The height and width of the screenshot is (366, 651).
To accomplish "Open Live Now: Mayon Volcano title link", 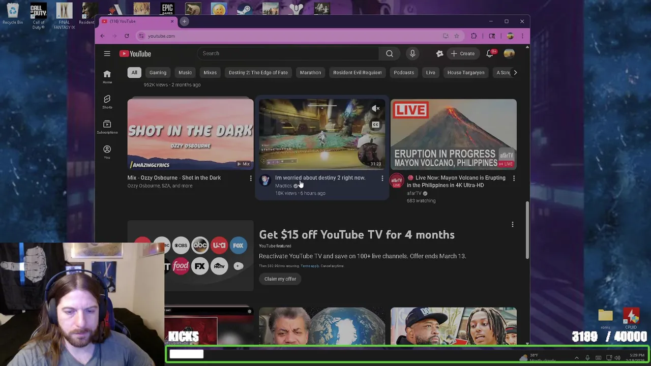I will pos(456,181).
